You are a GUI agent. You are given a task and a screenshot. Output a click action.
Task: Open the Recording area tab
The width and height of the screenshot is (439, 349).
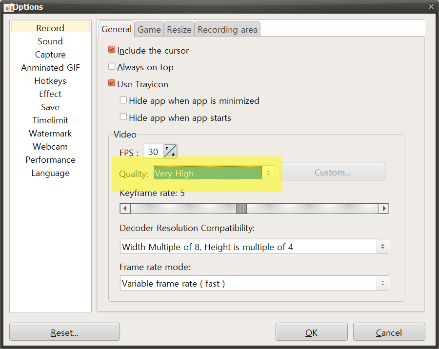227,29
